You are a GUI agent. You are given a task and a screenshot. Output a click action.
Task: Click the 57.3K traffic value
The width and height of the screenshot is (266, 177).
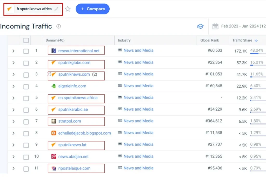click(242, 63)
